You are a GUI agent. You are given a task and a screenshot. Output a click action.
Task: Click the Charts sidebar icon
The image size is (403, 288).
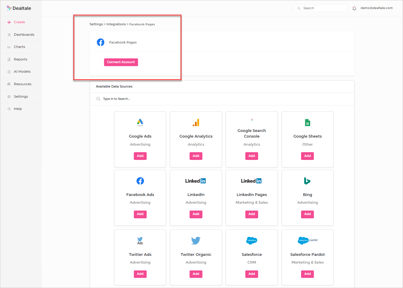click(9, 47)
